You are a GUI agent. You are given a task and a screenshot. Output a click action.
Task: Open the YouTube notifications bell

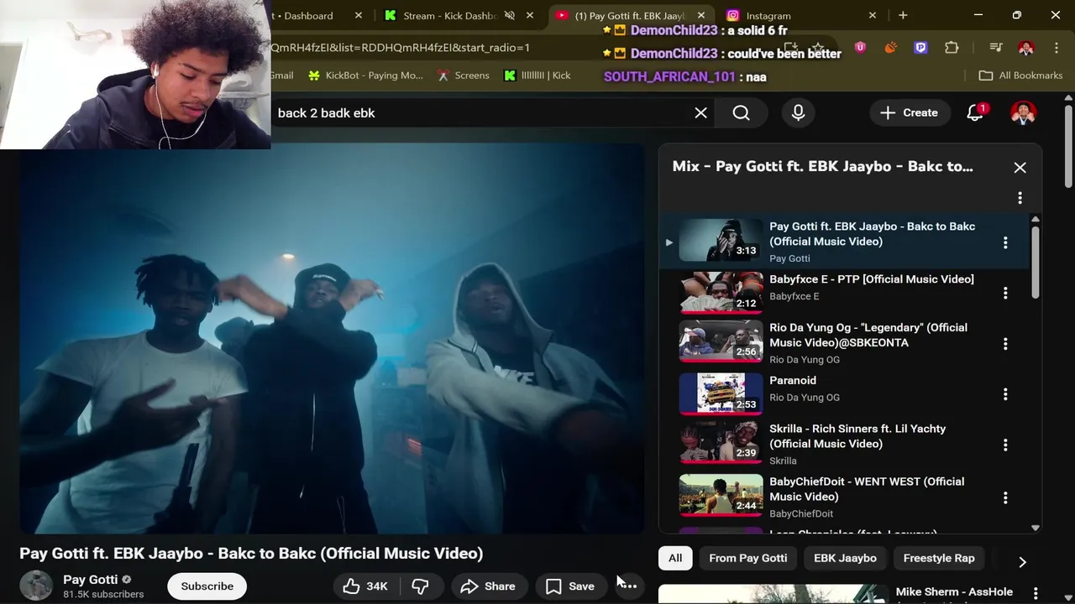975,112
